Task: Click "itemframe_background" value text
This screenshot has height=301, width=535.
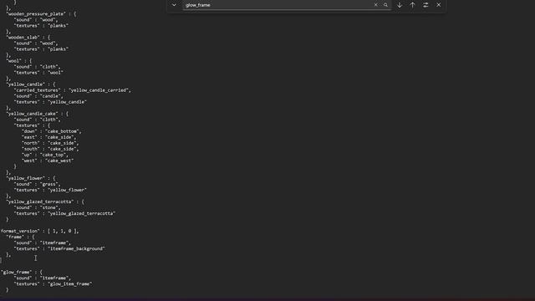Action: coord(76,249)
